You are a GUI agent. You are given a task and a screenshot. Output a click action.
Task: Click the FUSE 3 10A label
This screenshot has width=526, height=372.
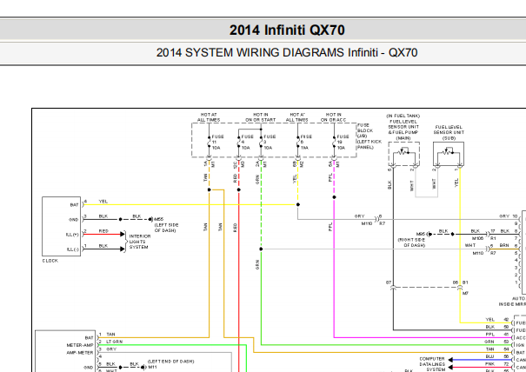point(270,142)
